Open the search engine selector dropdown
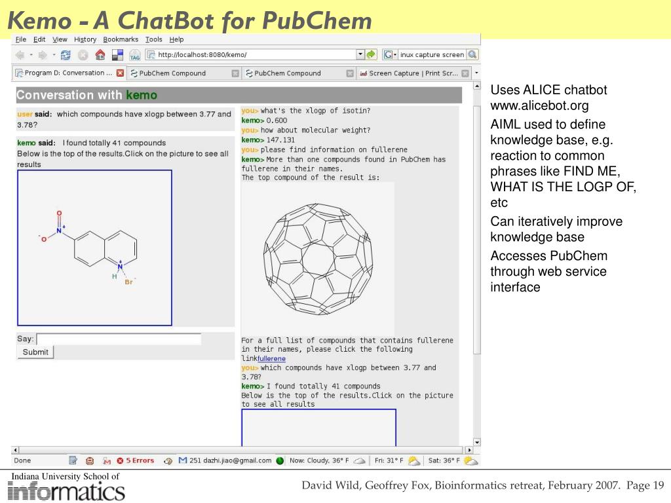Viewport: 671px width, 503px height. [x=395, y=54]
